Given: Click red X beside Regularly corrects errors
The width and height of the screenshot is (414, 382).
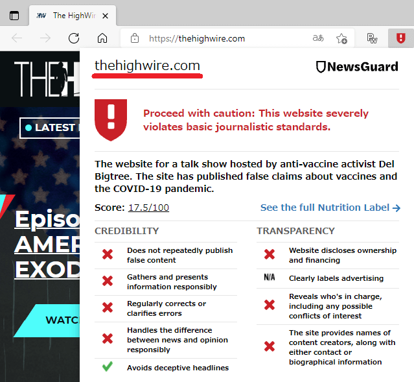Looking at the screenshot, I should (x=108, y=307).
